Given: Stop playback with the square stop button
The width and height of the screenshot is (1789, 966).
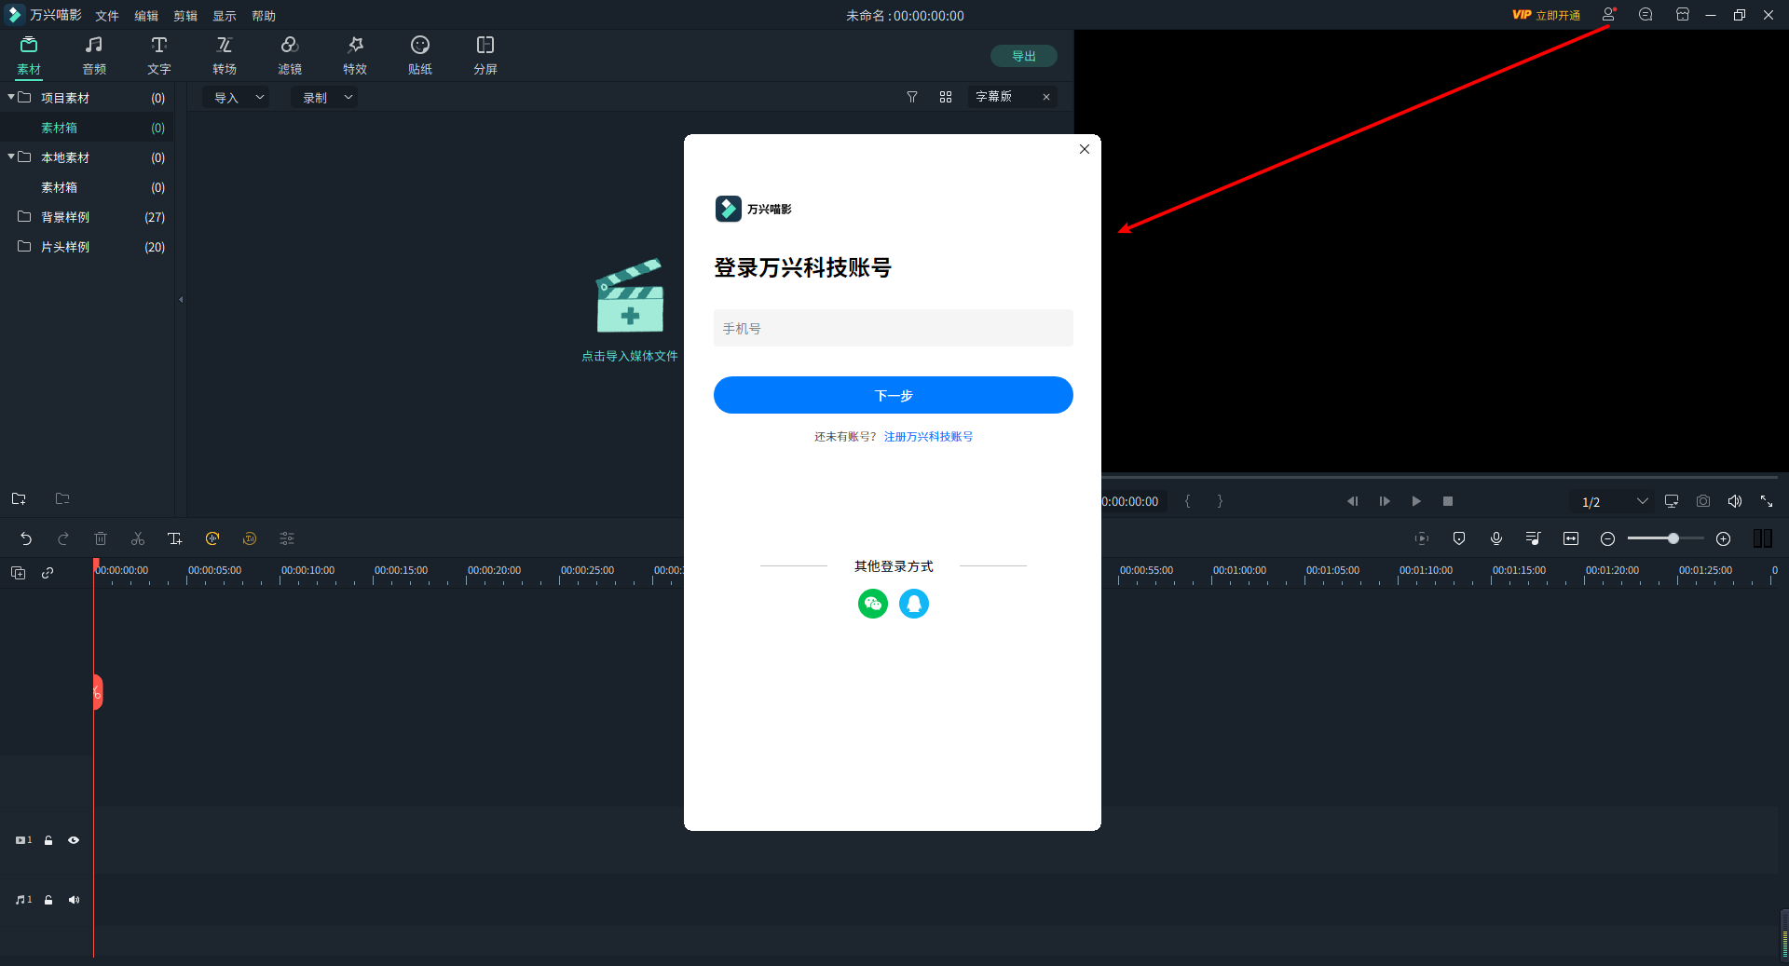Looking at the screenshot, I should coord(1448,501).
